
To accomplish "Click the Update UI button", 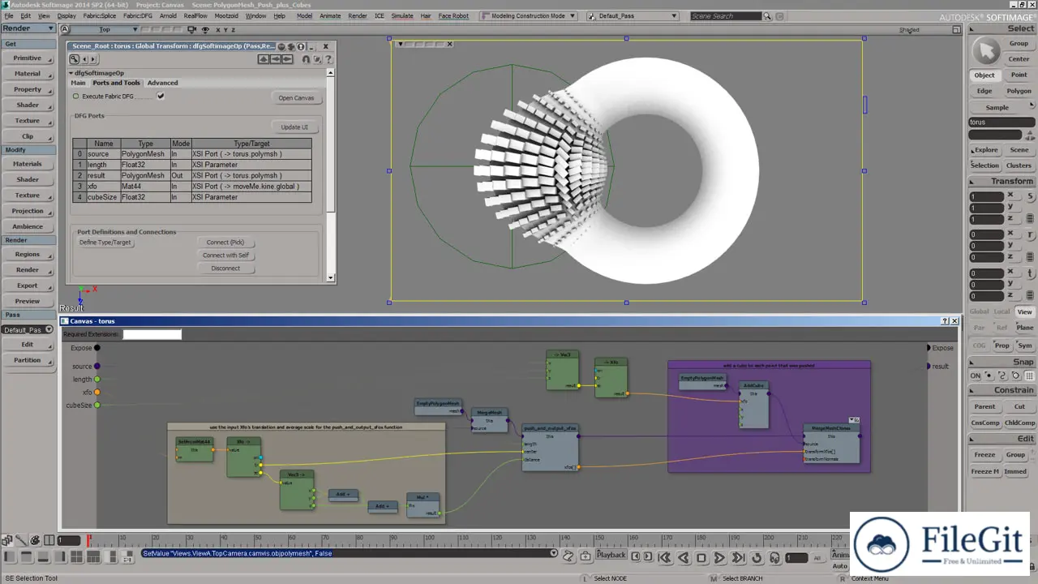I will point(294,127).
